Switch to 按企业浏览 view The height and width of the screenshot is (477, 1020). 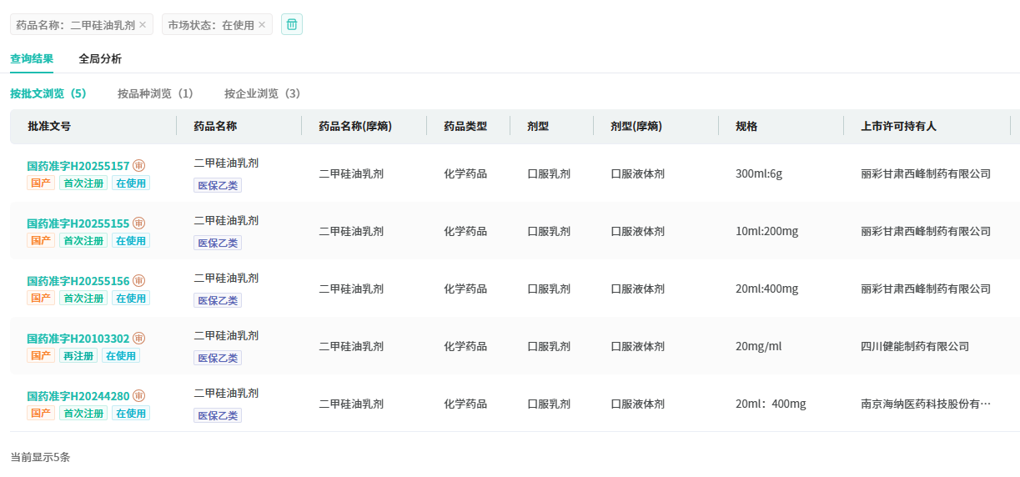point(262,93)
